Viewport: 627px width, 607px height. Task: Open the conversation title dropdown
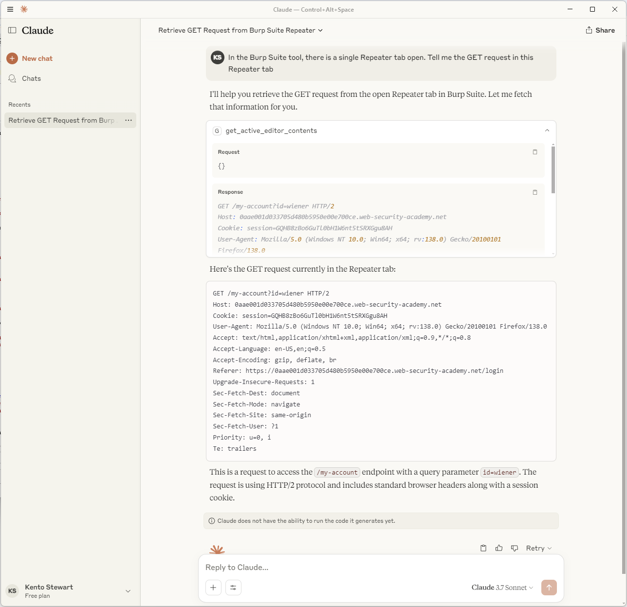(320, 30)
